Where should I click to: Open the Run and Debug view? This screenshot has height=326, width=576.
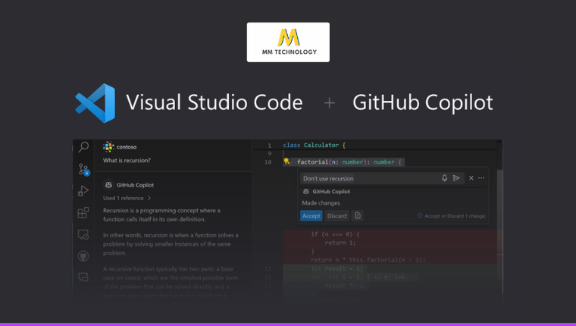tap(83, 191)
